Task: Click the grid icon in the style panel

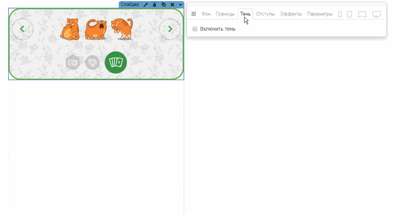Action: click(193, 14)
